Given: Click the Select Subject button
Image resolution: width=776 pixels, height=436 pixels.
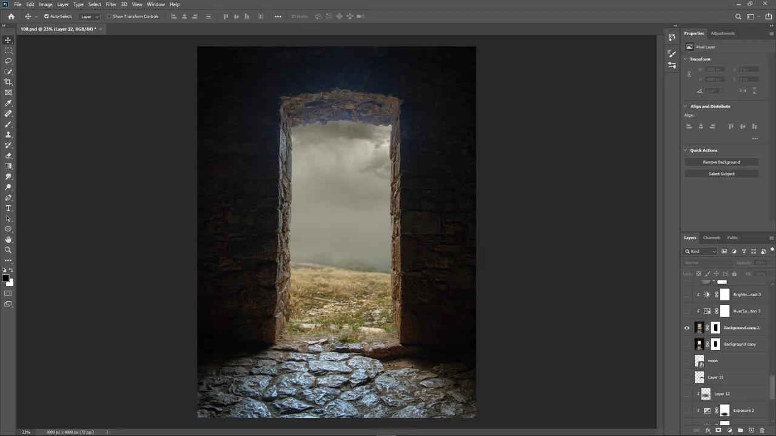Looking at the screenshot, I should pyautogui.click(x=721, y=174).
